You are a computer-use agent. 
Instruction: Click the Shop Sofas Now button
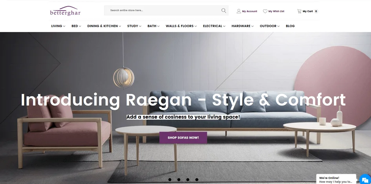click(x=183, y=137)
